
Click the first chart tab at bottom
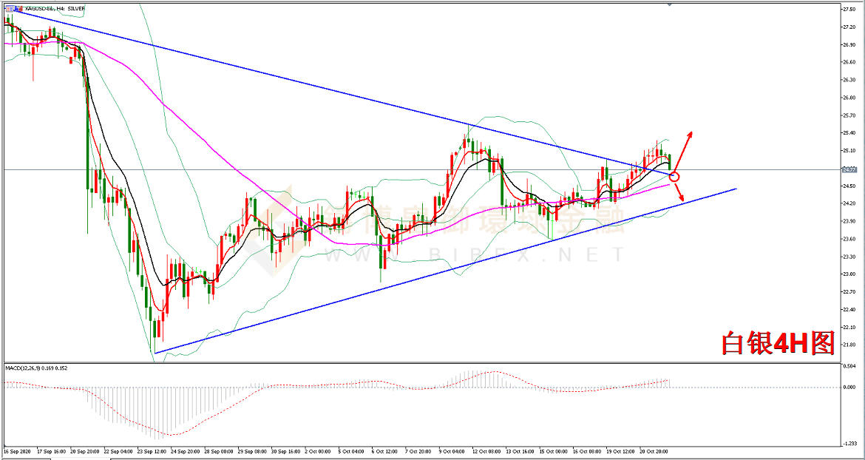click(25, 458)
